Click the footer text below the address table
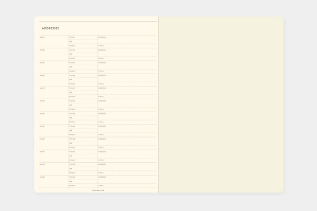The image size is (317, 211). point(98,190)
